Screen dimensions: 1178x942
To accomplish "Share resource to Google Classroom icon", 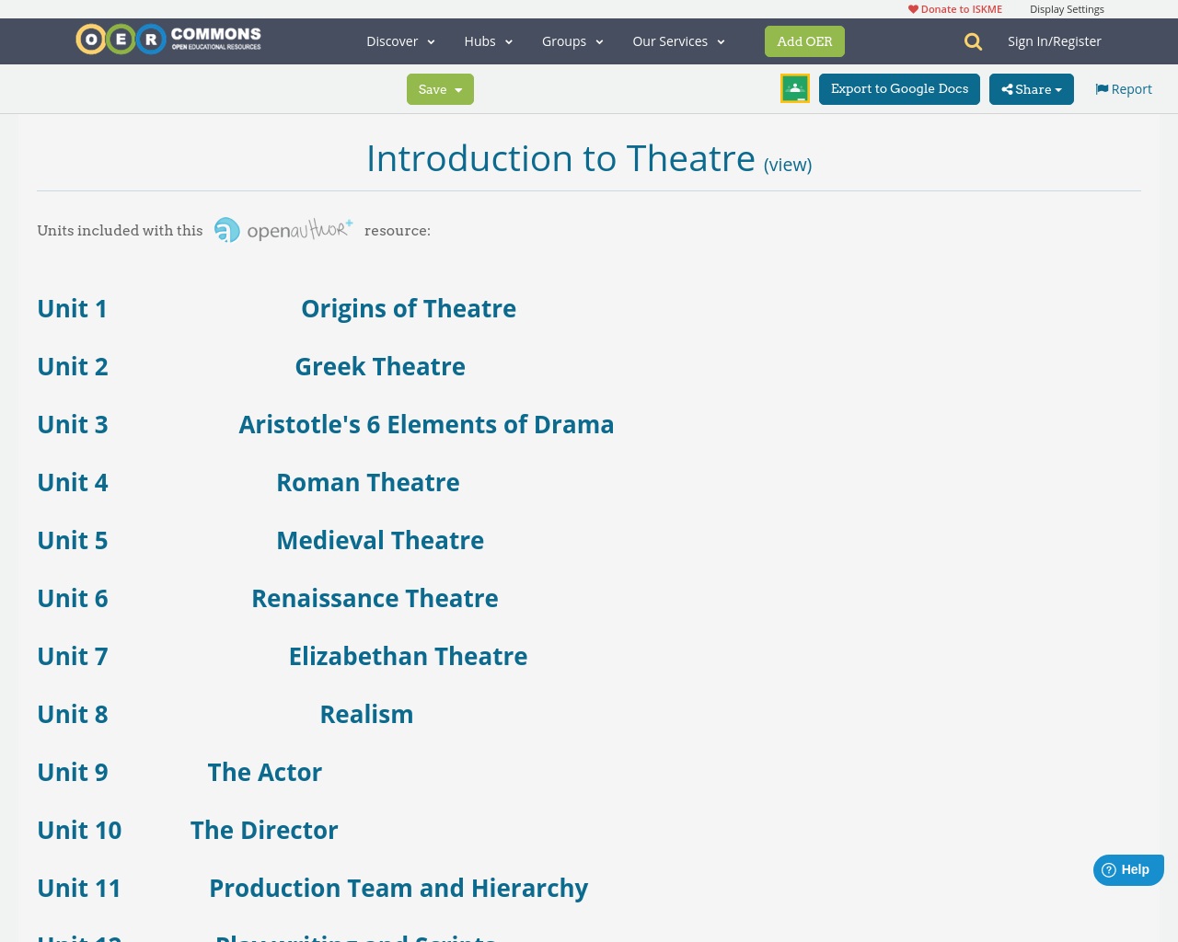I will click(x=793, y=87).
